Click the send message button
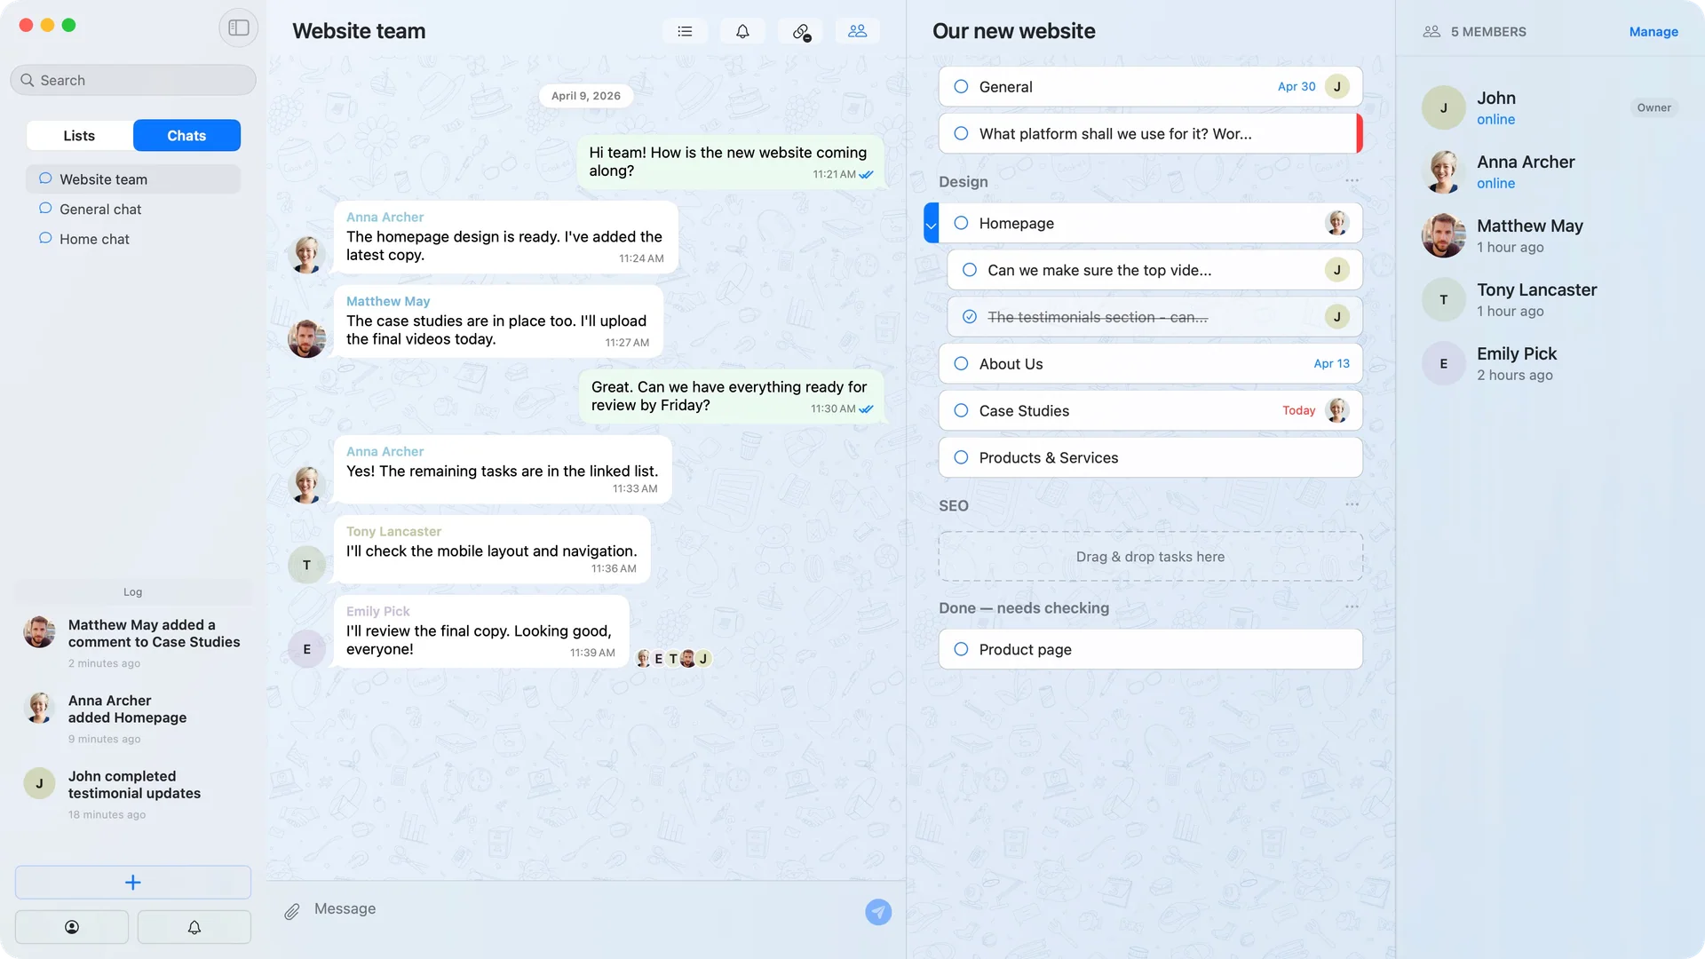Screen dimensions: 1705x959 pos(877,912)
